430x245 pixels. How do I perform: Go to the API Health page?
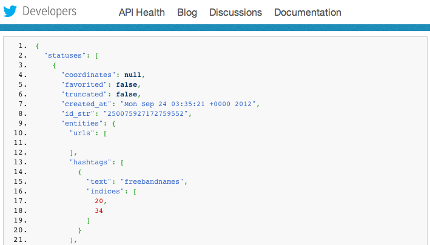[x=141, y=12]
